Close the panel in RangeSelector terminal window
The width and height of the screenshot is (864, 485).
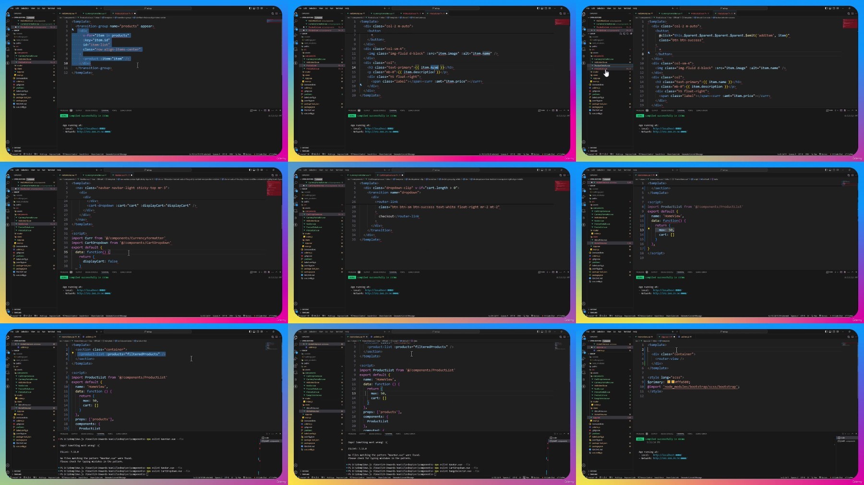[x=568, y=434]
